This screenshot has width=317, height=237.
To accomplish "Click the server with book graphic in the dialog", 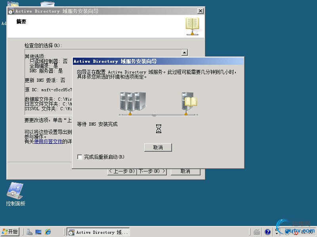I will pyautogui.click(x=189, y=103).
